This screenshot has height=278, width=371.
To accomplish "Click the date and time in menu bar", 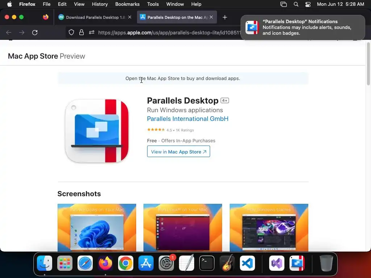I will (341, 4).
